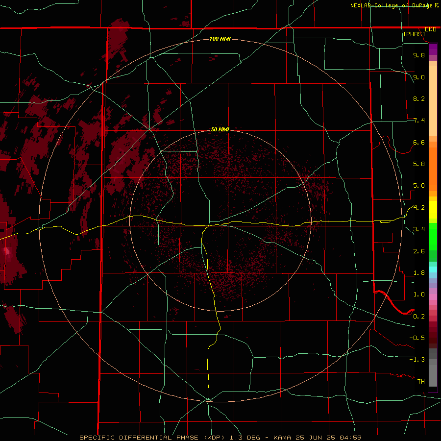Click the 7.4 value on the color scale
This screenshot has width=441, height=441.
click(419, 121)
